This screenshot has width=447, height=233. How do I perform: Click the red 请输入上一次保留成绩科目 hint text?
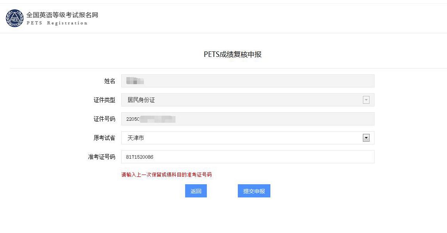point(167,175)
